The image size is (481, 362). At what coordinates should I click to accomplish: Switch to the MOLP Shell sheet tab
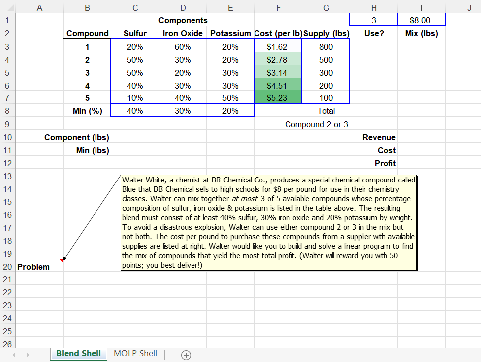pos(136,354)
